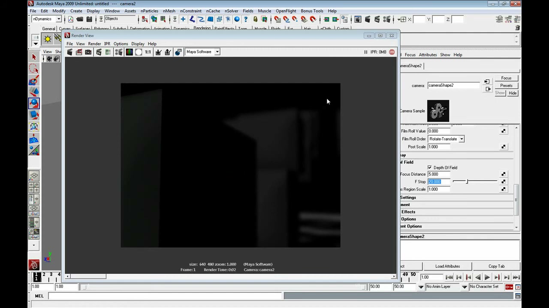Open the Display menu in Render View
The width and height of the screenshot is (549, 308).
coord(138,44)
